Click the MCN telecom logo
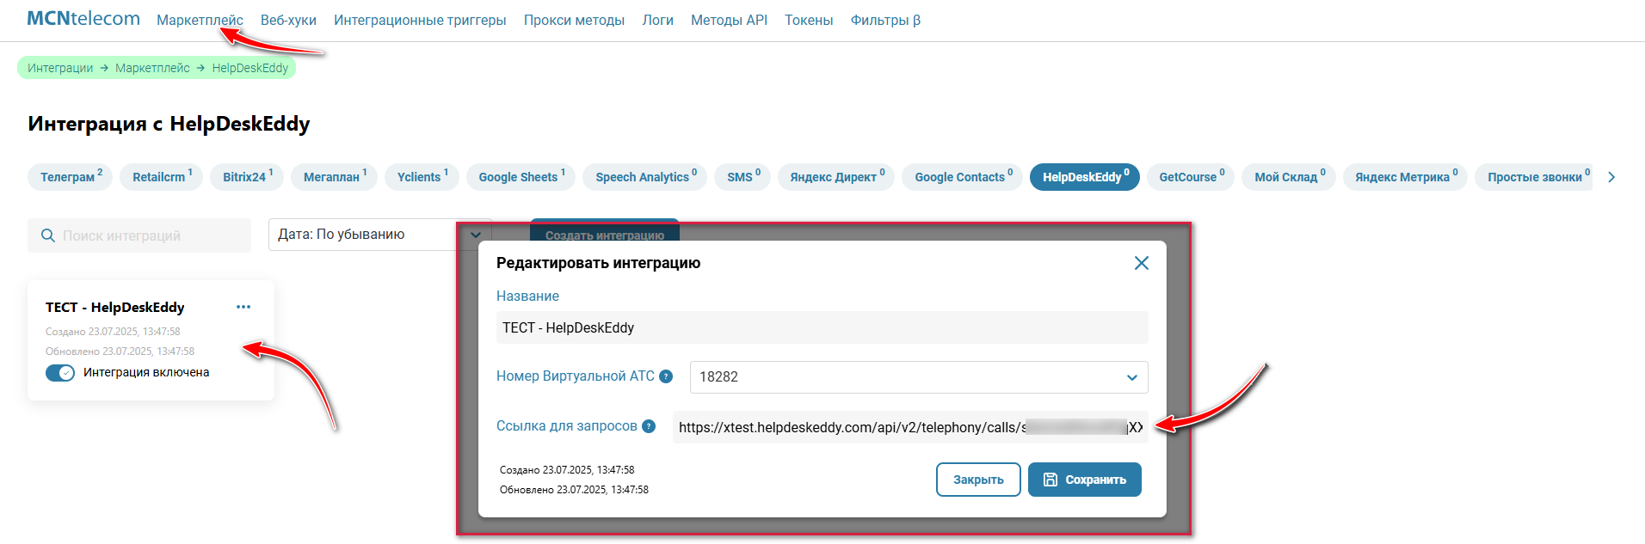This screenshot has width=1645, height=544. coord(83,18)
